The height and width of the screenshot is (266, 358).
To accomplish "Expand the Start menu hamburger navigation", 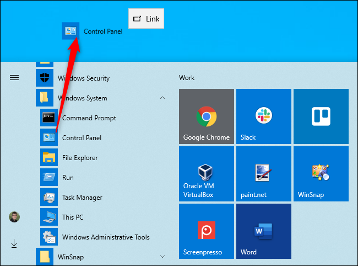I will (14, 78).
